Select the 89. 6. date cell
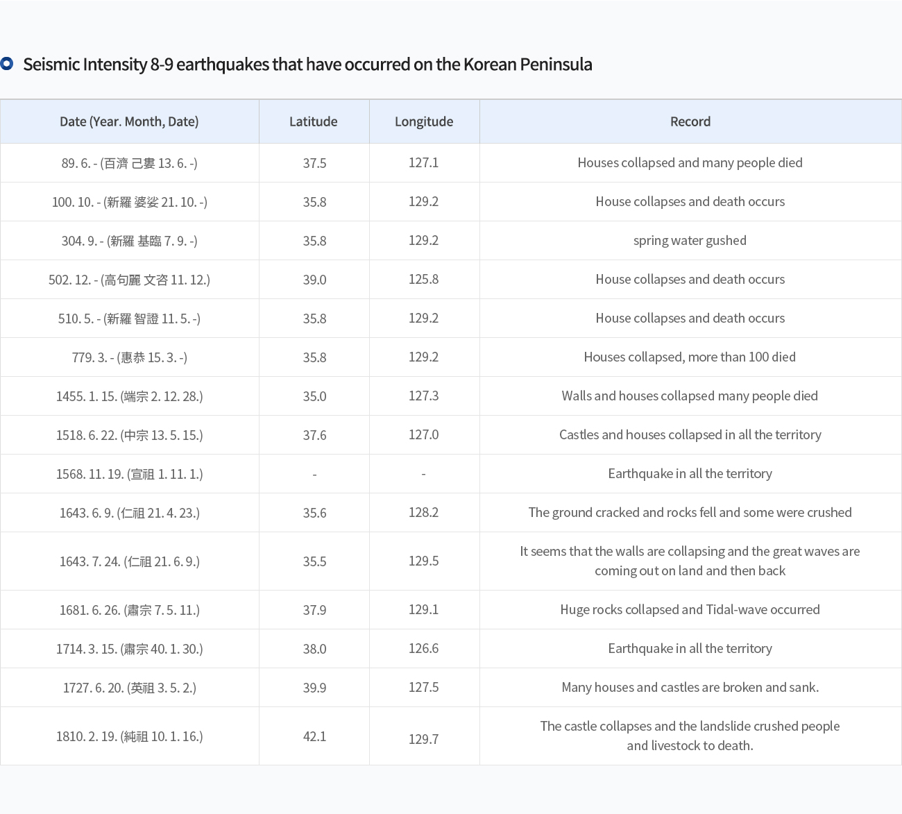The width and height of the screenshot is (902, 814). (x=129, y=163)
